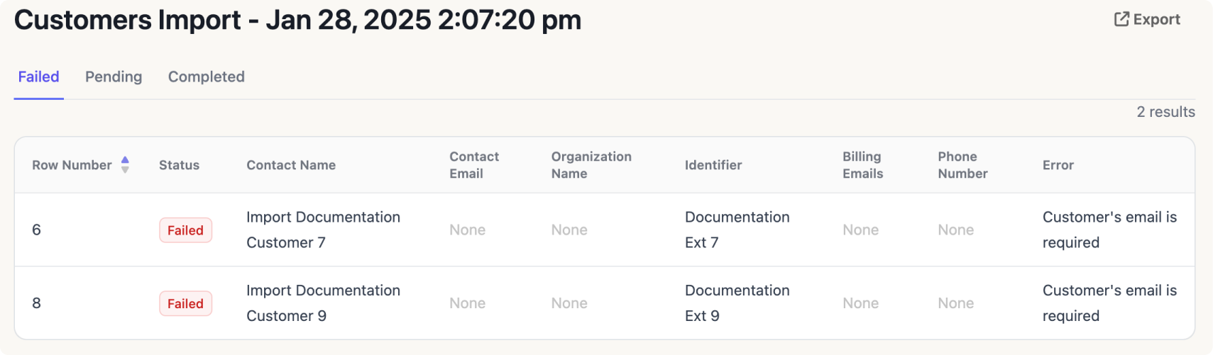Click the Customers Import page title
Image resolution: width=1213 pixels, height=355 pixels.
click(297, 20)
